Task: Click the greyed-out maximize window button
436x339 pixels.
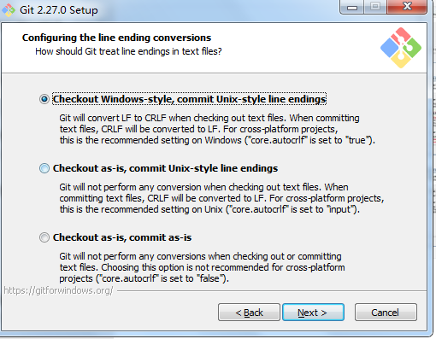Action: point(375,7)
